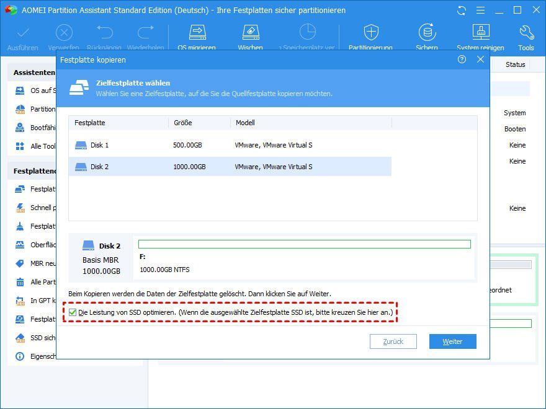Click the Festplattenoperationen section header
Screen dimensions: 546x409
(x=35, y=171)
